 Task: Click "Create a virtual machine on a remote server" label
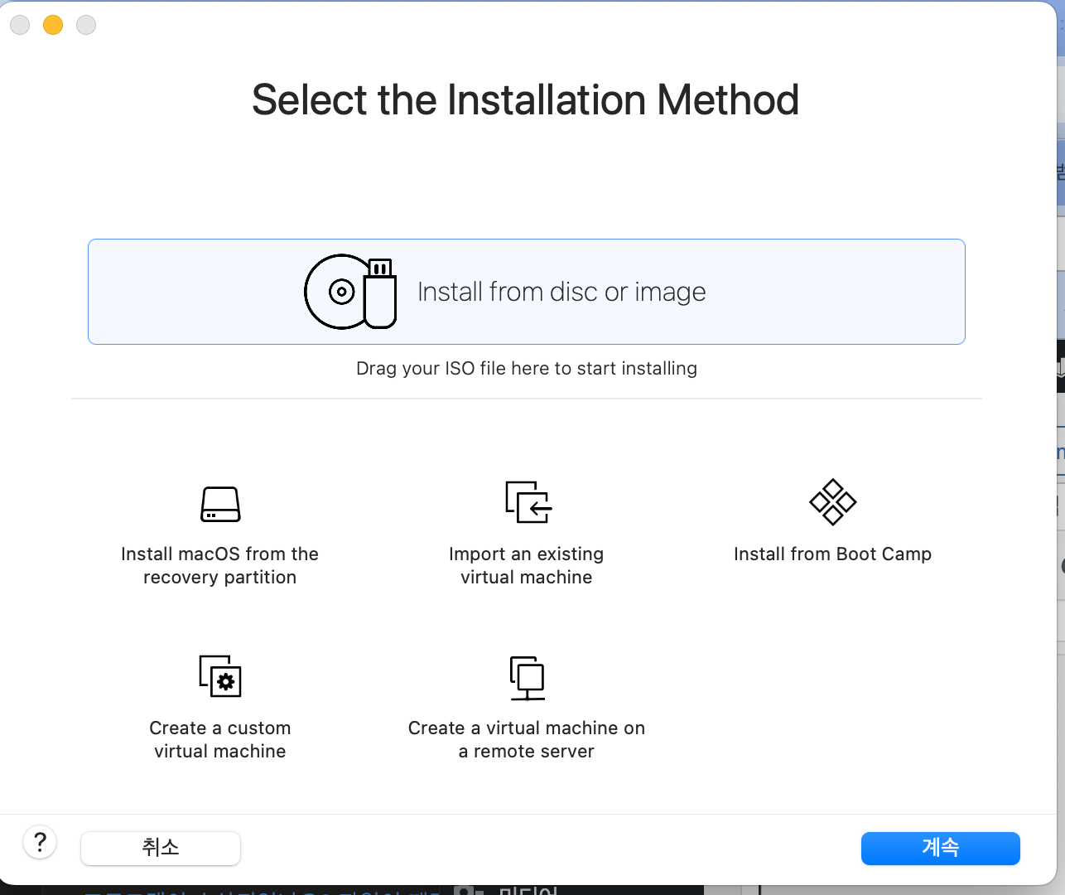(x=527, y=739)
